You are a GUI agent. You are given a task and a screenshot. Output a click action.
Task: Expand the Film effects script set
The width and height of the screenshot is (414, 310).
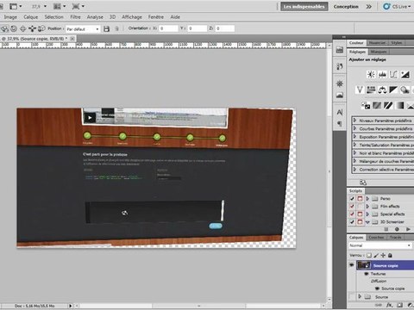click(367, 207)
